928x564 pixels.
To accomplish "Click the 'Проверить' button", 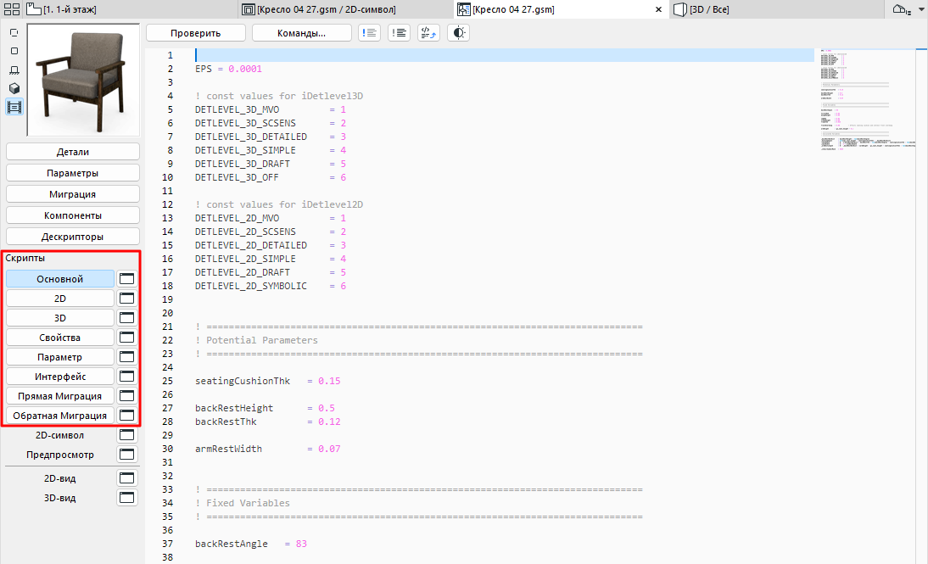I will [195, 32].
